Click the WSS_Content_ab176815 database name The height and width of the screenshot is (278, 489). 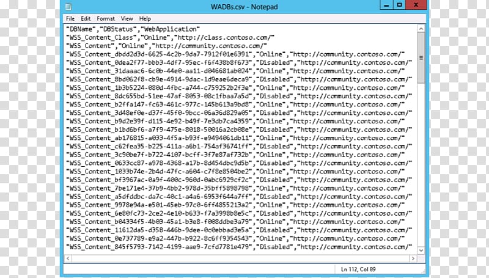(x=159, y=138)
